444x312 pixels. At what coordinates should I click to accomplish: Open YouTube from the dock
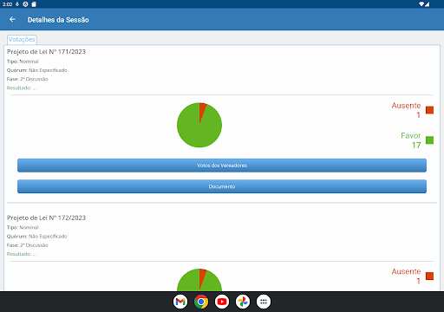tap(222, 302)
